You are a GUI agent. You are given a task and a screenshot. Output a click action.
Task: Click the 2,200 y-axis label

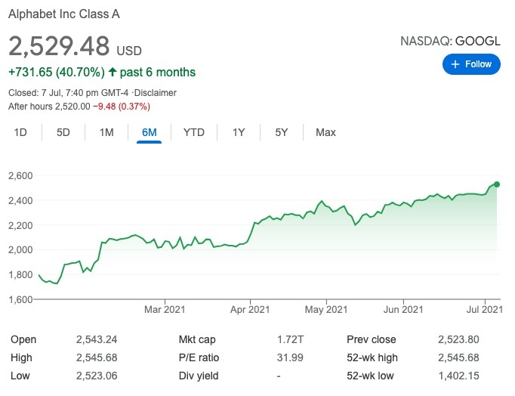pyautogui.click(x=20, y=225)
